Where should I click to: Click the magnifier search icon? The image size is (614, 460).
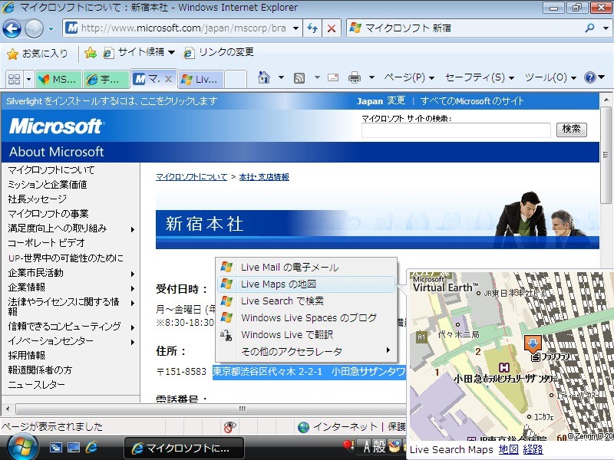589,28
